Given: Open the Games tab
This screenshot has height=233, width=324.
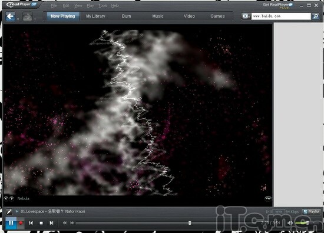Looking at the screenshot, I should pyautogui.click(x=217, y=16).
